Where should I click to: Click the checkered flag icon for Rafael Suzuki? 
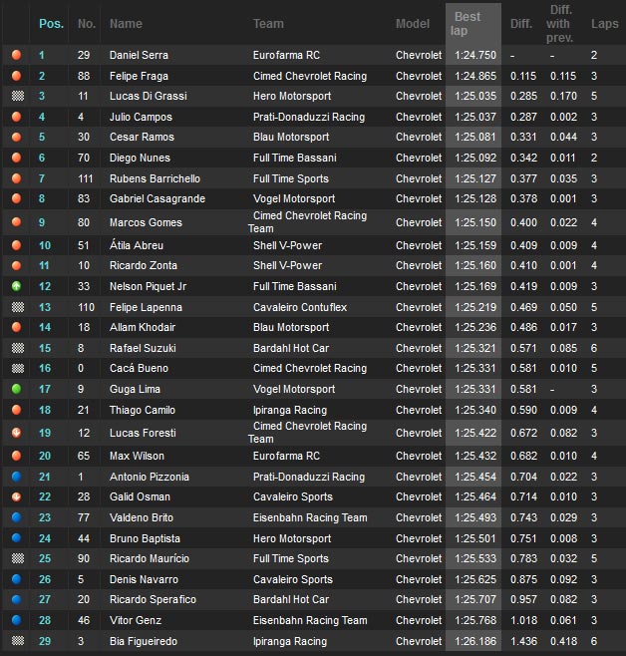point(17,348)
